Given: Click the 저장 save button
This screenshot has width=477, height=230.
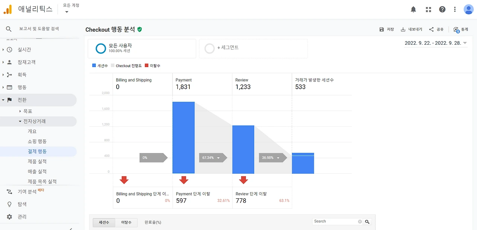Looking at the screenshot, I should pos(386,29).
